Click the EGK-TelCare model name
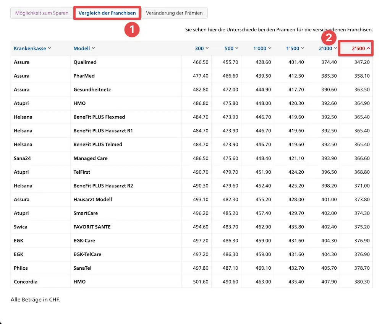 pos(87,254)
